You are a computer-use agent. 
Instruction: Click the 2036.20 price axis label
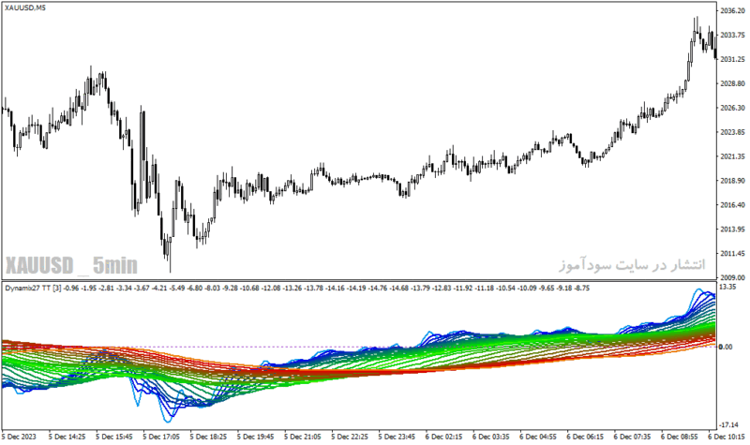coord(732,10)
